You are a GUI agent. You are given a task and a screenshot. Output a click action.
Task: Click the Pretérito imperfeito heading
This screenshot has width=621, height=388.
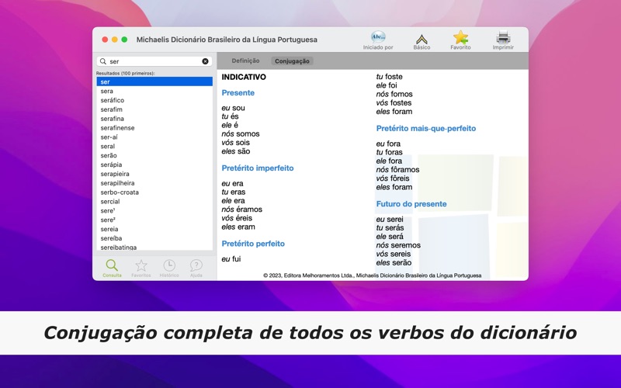click(x=258, y=168)
